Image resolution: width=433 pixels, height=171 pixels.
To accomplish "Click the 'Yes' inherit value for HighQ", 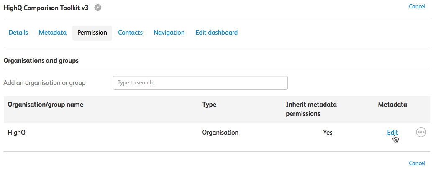I will [328, 133].
